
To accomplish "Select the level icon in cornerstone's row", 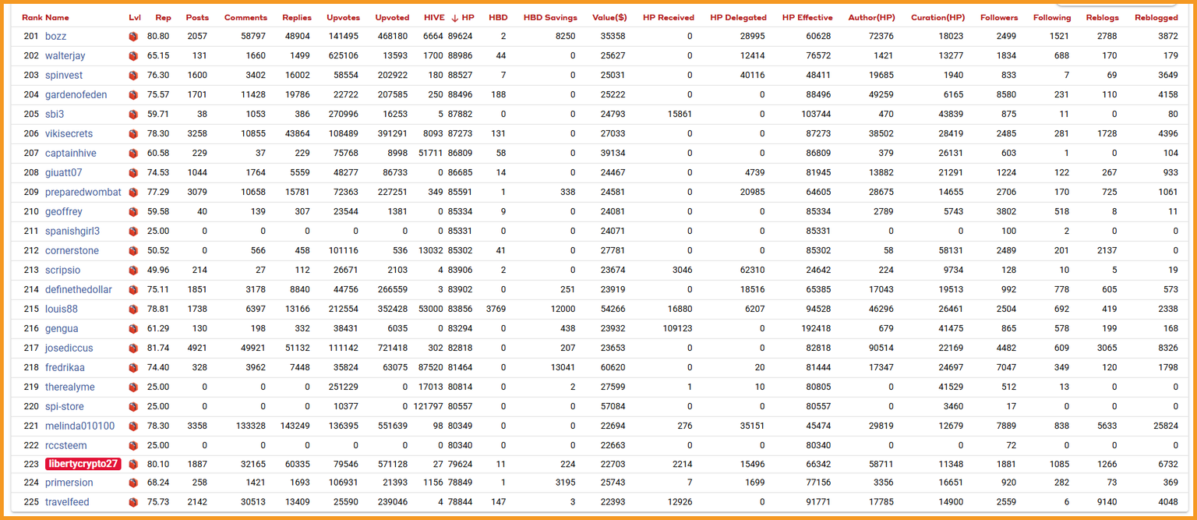I will 133,251.
